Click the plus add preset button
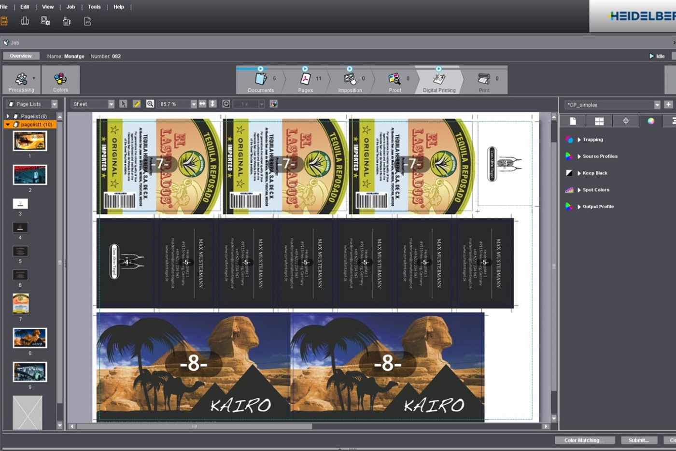The width and height of the screenshot is (676, 451). [x=669, y=104]
